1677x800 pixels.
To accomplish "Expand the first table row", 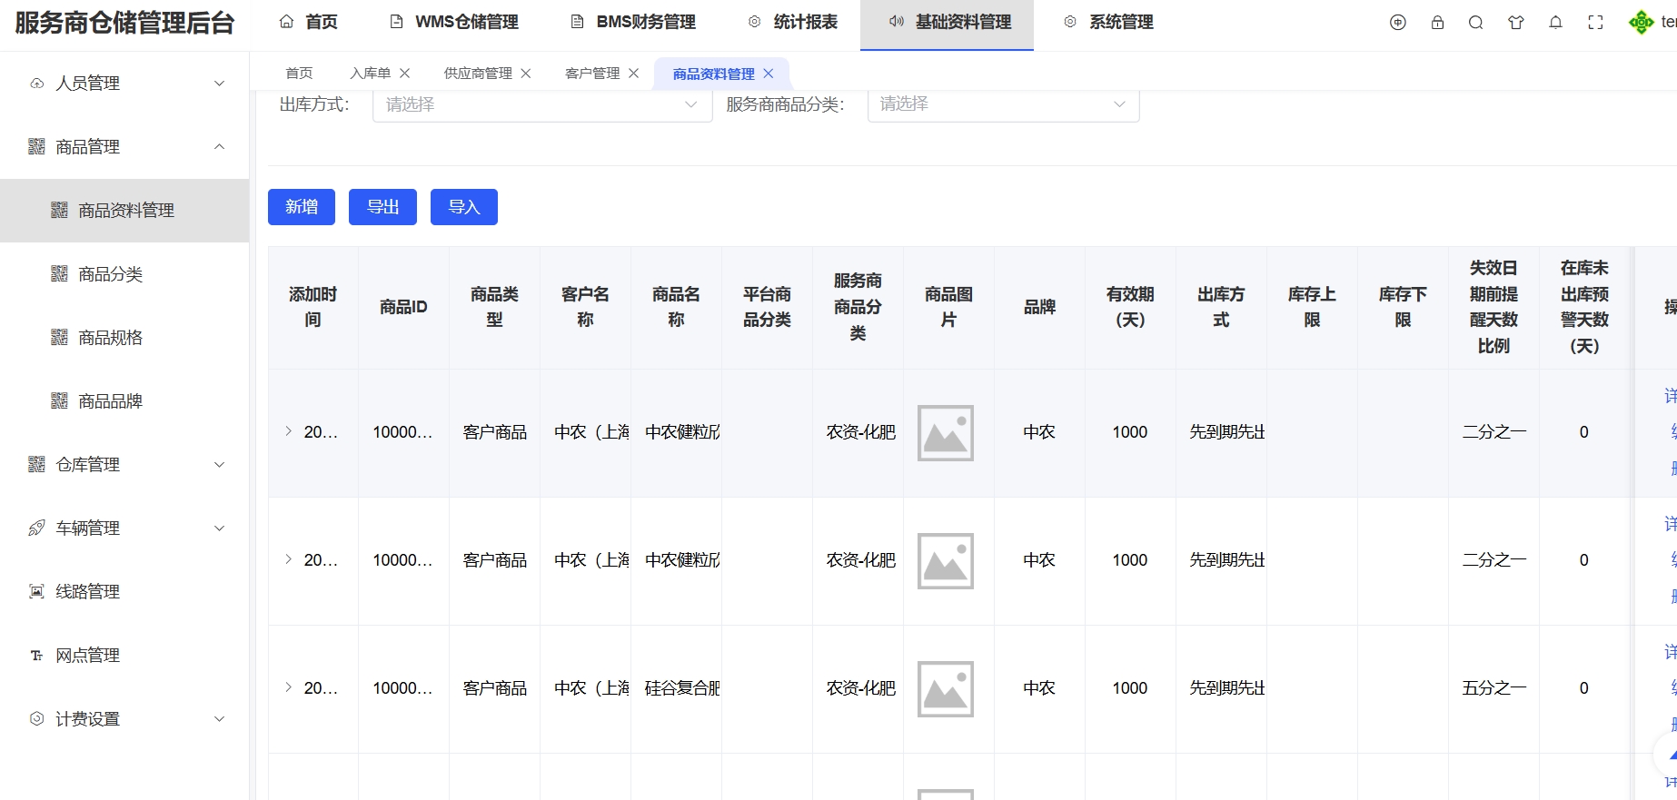I will 288,431.
